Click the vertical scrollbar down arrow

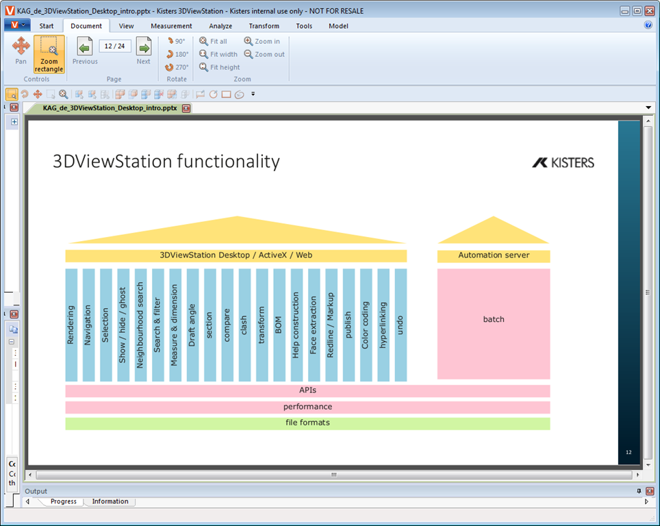(648, 464)
